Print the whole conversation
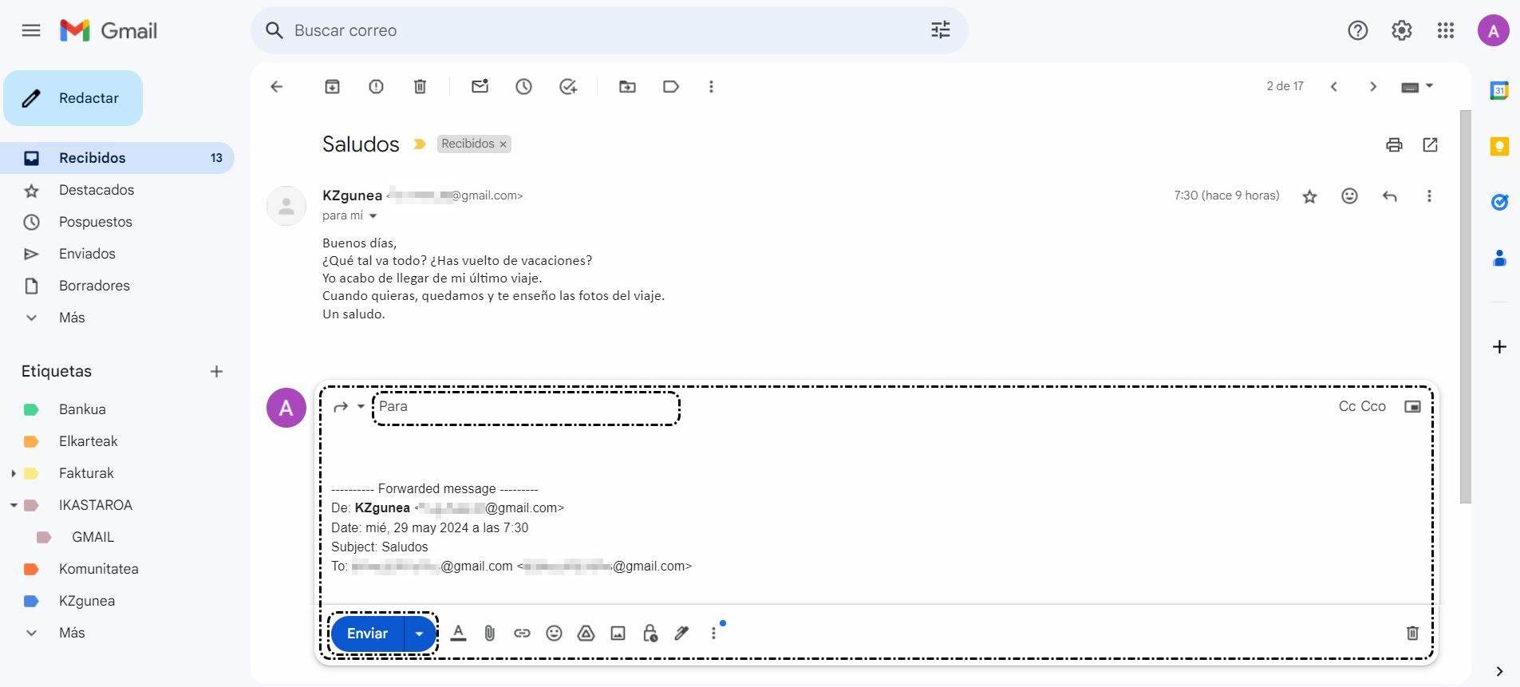The width and height of the screenshot is (1520, 687). click(x=1394, y=144)
